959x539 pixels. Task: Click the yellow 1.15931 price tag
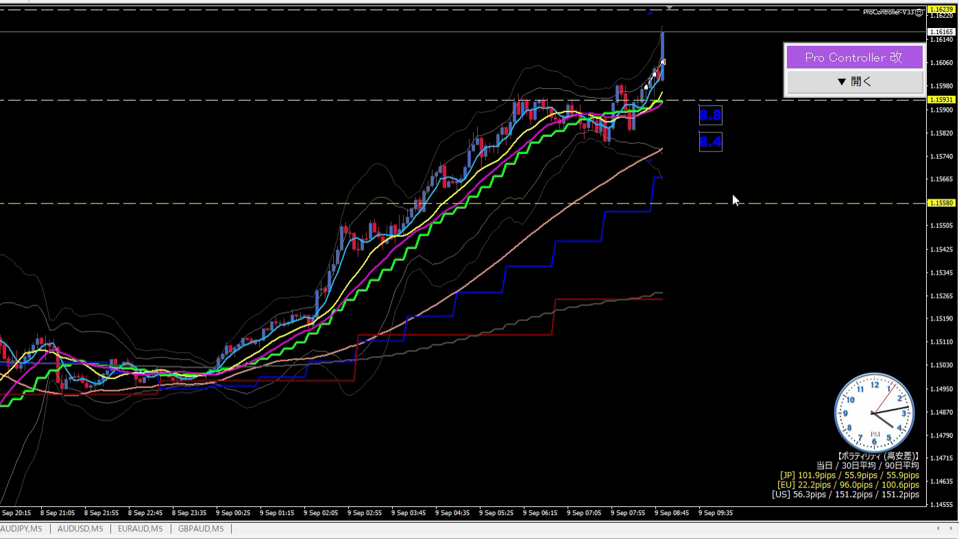click(x=941, y=100)
